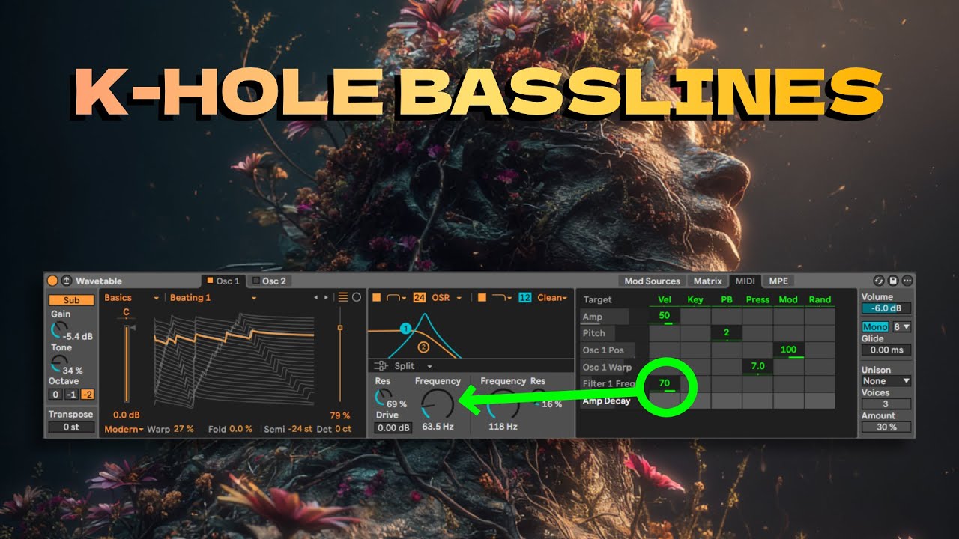Click the wavetable position slider handle

[x=340, y=327]
